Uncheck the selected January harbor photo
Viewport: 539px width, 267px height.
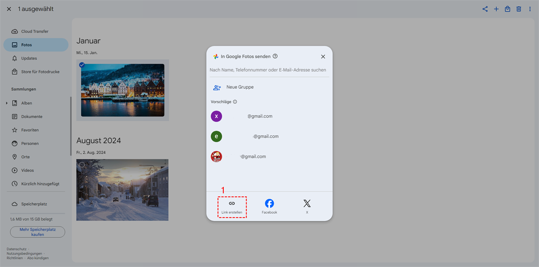click(x=82, y=65)
